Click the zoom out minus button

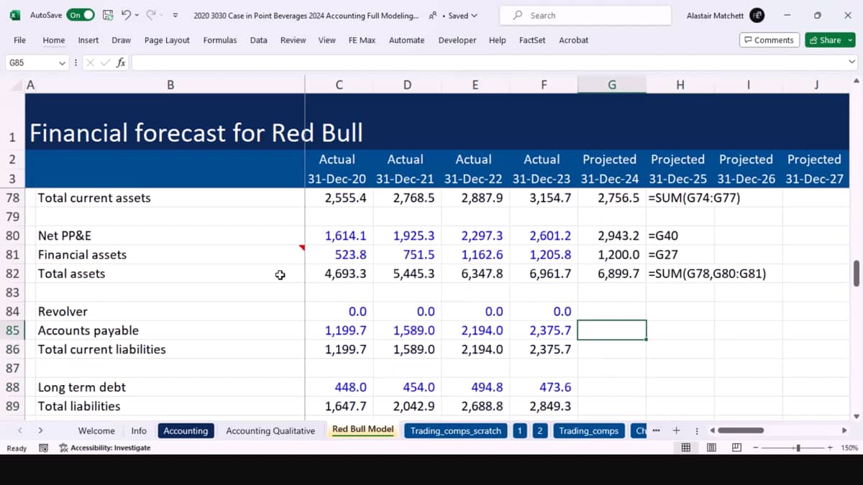(756, 448)
